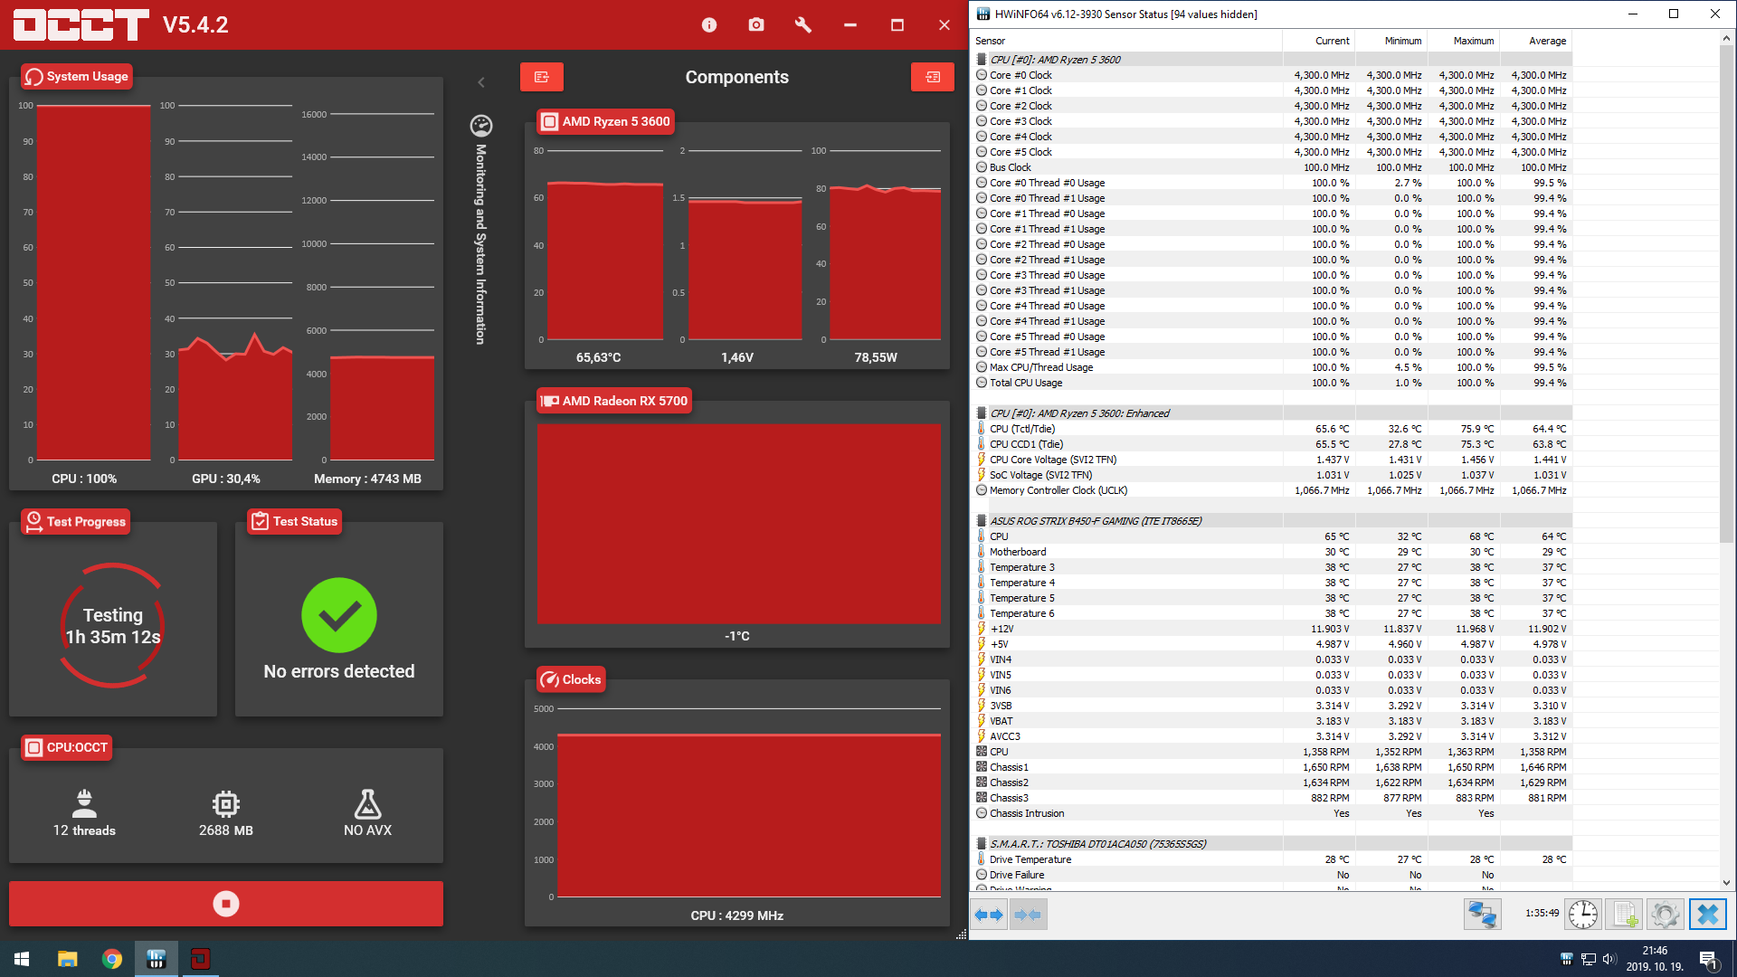Select the S.M.A.R.T.: TOSHIBA group header
Screen dimensions: 1737x977
point(1271,844)
